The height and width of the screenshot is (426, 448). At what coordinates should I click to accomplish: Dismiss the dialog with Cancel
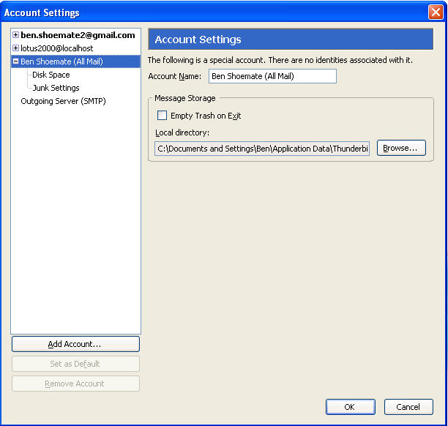(x=408, y=407)
